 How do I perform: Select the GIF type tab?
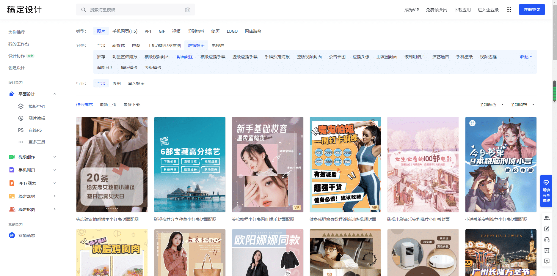pyautogui.click(x=162, y=31)
